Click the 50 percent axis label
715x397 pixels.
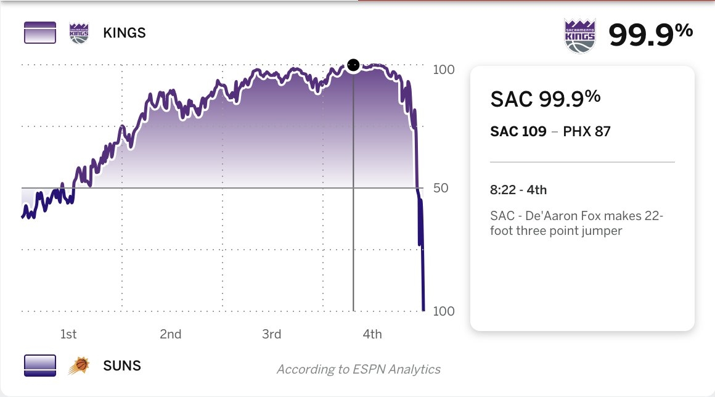(441, 188)
